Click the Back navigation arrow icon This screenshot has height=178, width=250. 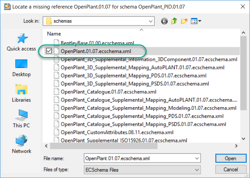click(x=164, y=21)
